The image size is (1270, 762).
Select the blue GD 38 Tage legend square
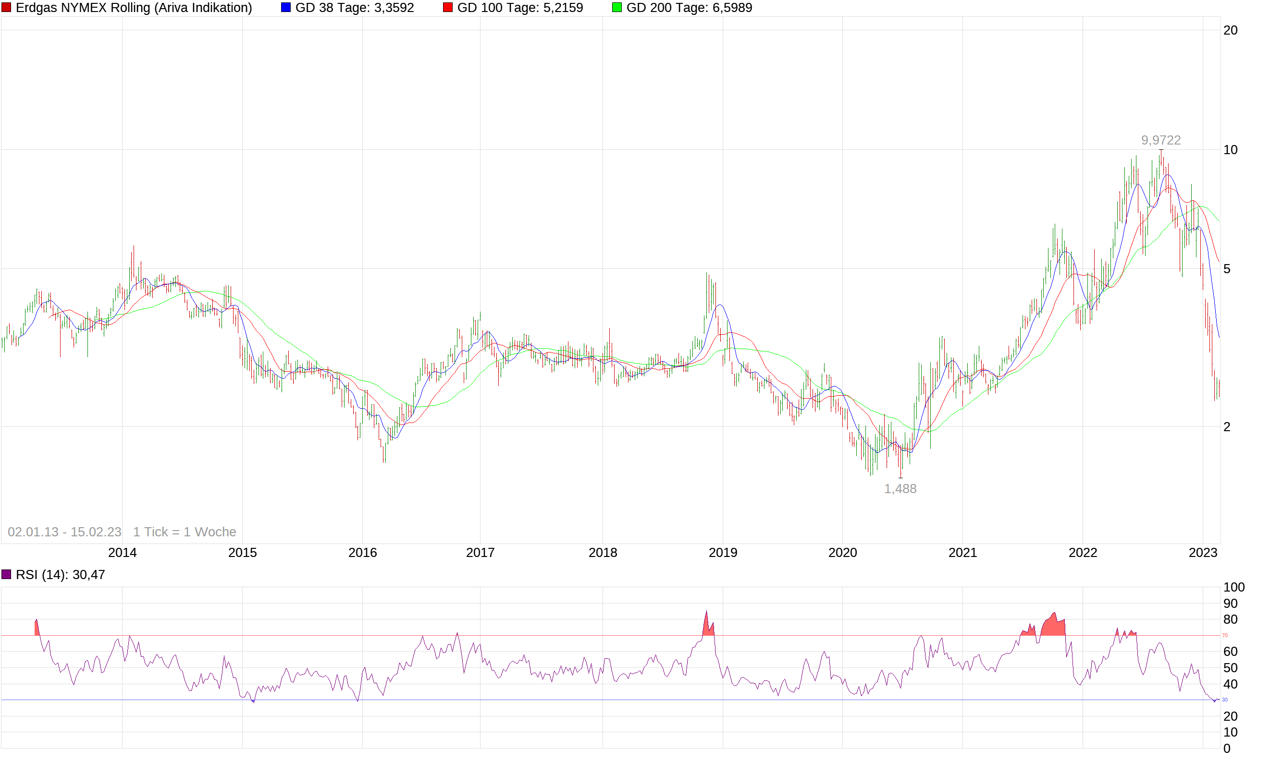click(286, 7)
